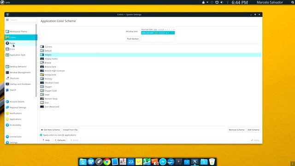Click Install from File button
This screenshot has height=166, width=295.
[x=71, y=130]
